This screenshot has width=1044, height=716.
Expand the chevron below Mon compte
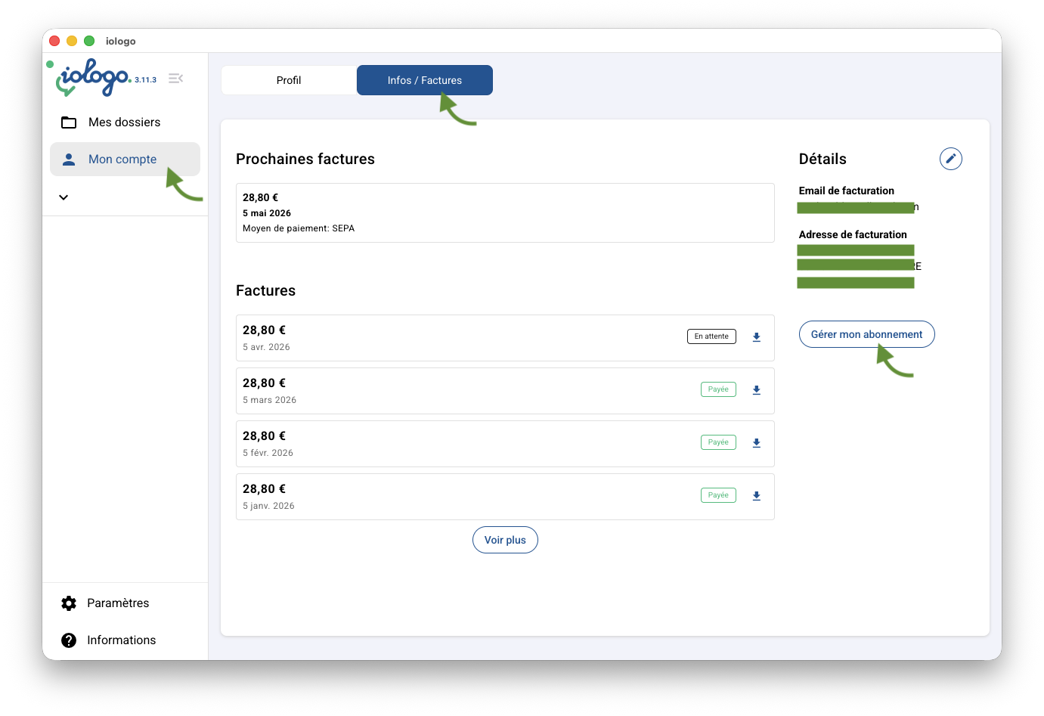pyautogui.click(x=64, y=197)
